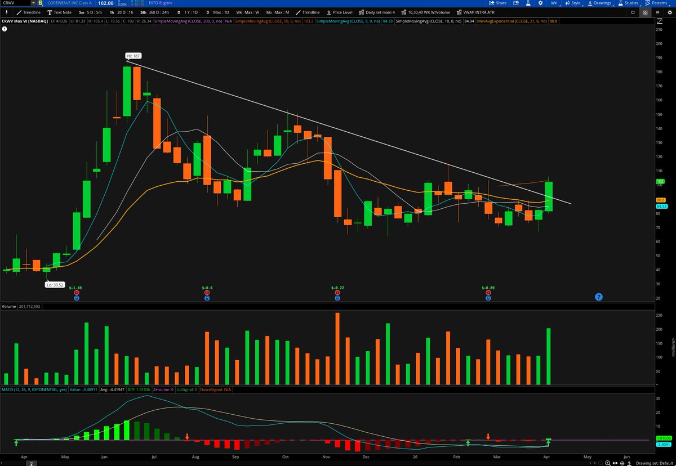Open the 'Drawing set: Default' selector
The width and height of the screenshot is (676, 466).
pyautogui.click(x=655, y=463)
